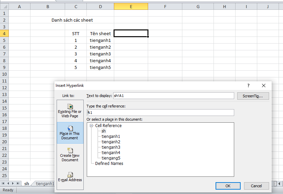Click the horizontal scrollbar left arrow
The image size is (283, 194).
[279, 184]
